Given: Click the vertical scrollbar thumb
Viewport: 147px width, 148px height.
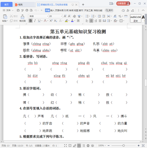Looking at the screenshot, I should 146,83.
